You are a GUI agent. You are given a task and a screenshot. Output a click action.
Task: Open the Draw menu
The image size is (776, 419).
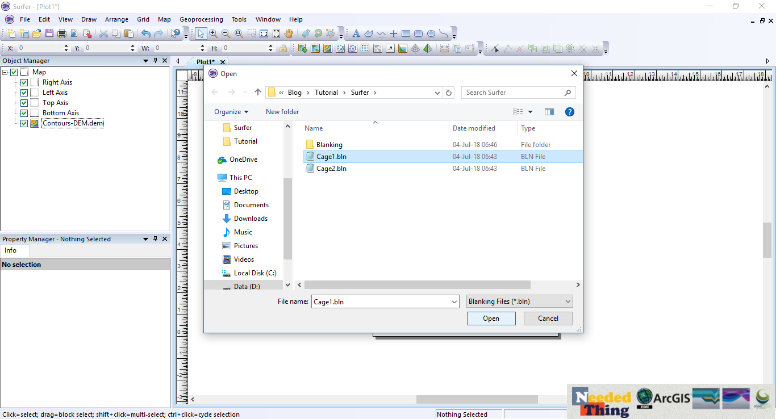pyautogui.click(x=89, y=19)
